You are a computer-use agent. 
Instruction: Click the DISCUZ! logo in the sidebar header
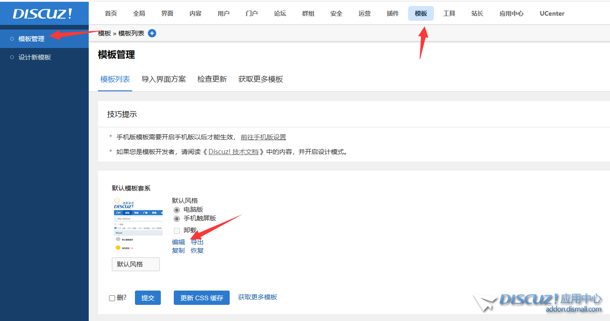pos(43,14)
